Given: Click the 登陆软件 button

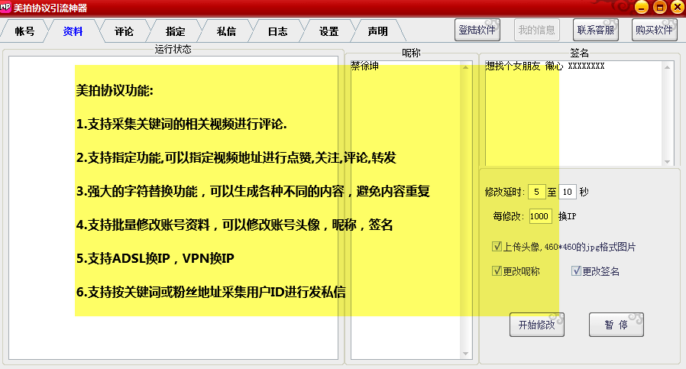Looking at the screenshot, I should [x=477, y=30].
